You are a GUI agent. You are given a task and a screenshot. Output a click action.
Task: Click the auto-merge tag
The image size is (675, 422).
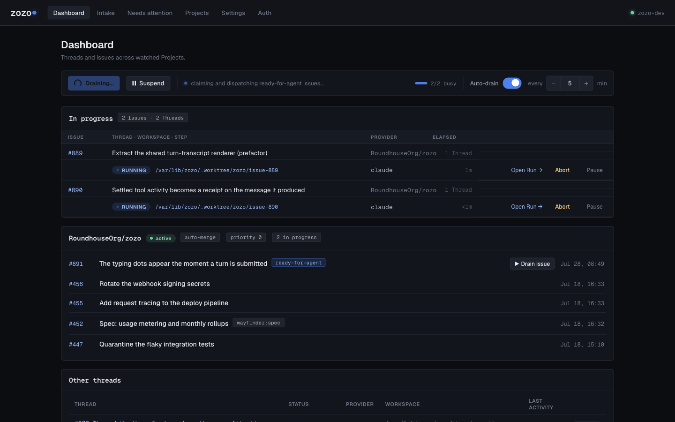pos(200,237)
